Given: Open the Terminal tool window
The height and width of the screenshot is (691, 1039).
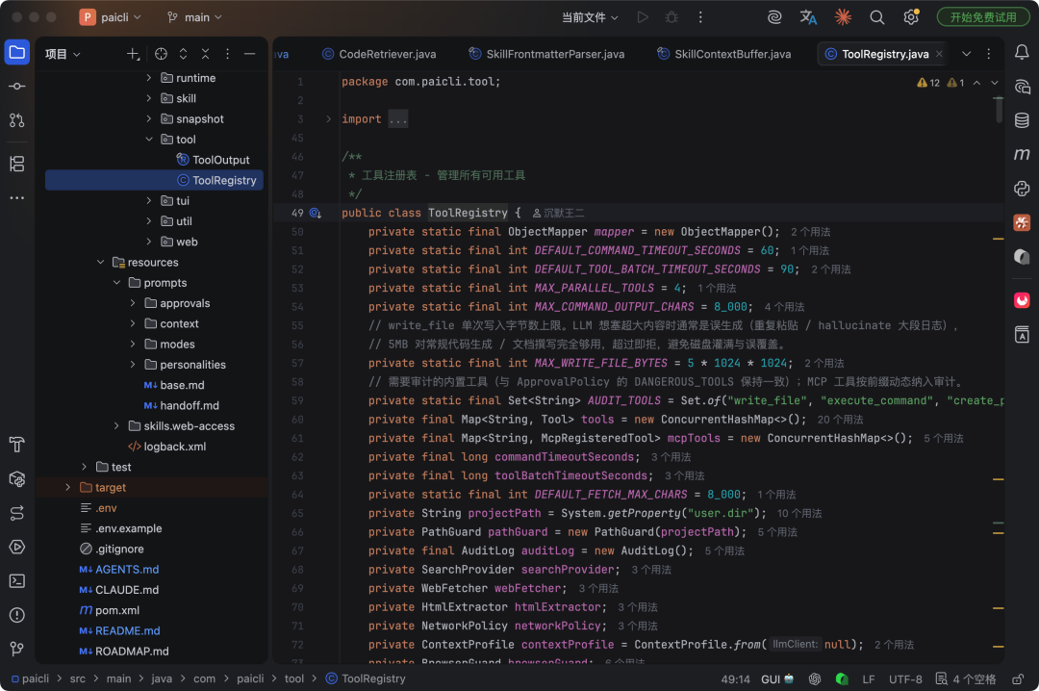Looking at the screenshot, I should click(17, 581).
